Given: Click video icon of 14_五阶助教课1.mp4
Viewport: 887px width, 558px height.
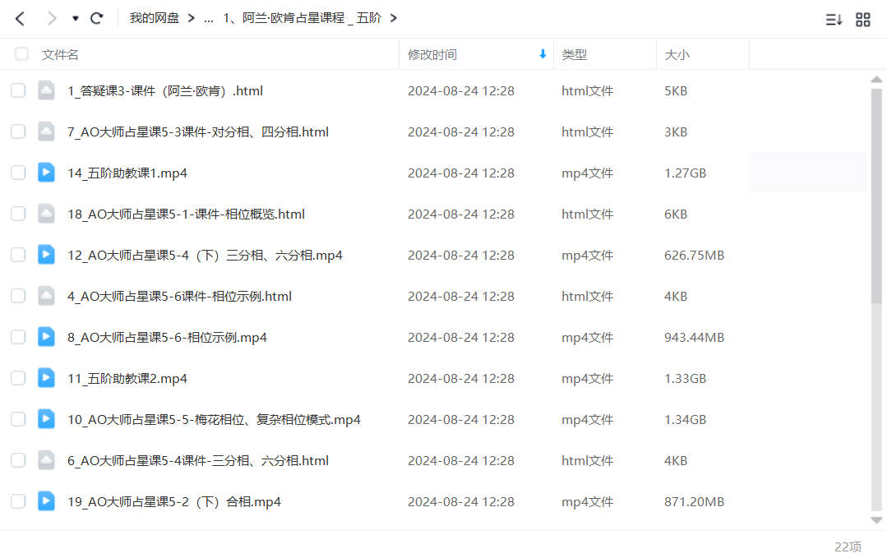Looking at the screenshot, I should pos(46,173).
